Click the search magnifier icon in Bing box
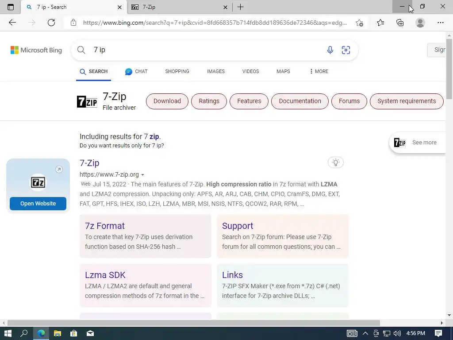This screenshot has height=340, width=453. point(81,50)
